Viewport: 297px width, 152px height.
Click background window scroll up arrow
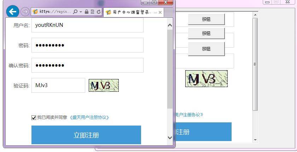tap(255, 15)
